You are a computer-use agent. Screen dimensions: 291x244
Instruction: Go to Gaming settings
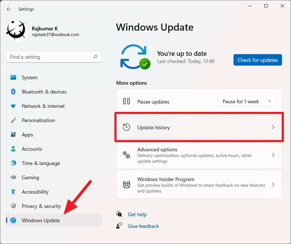[x=54, y=177]
